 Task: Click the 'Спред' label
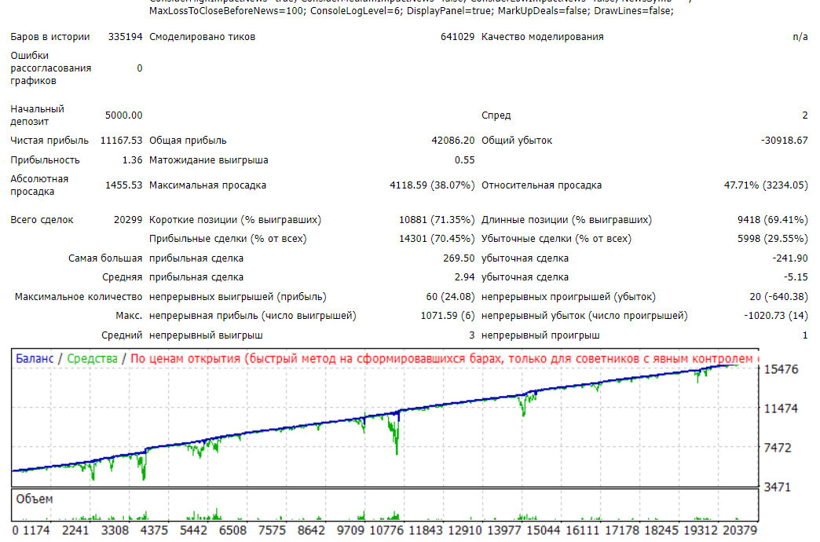point(496,115)
